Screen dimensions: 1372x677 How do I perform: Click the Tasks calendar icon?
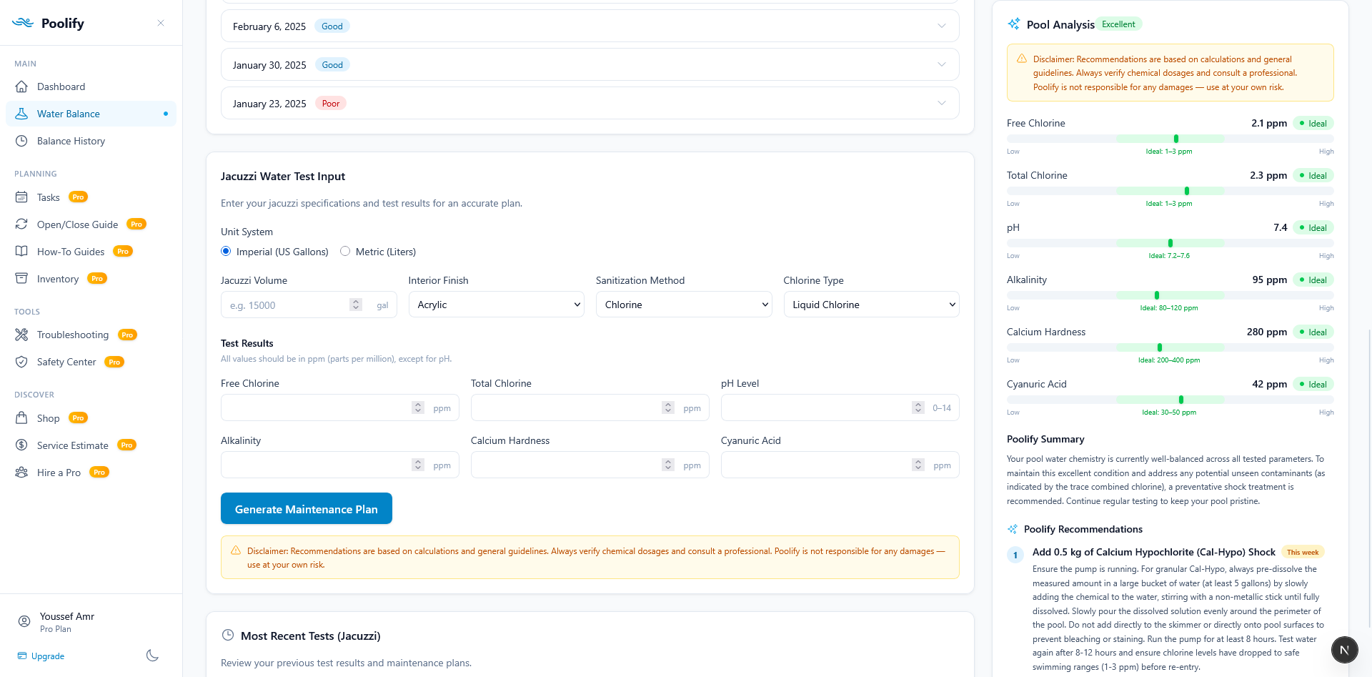point(21,197)
